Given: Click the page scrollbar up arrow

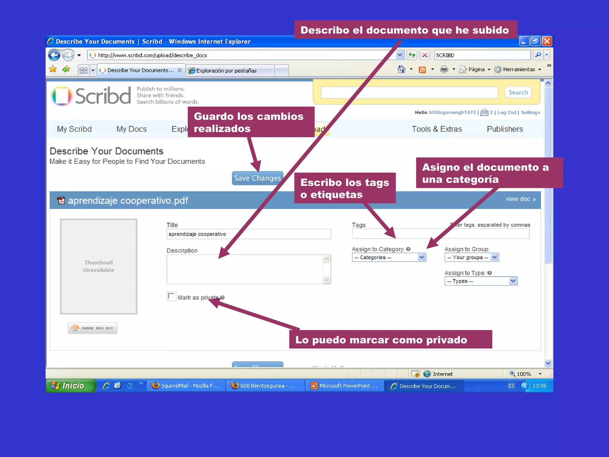Looking at the screenshot, I should 548,83.
